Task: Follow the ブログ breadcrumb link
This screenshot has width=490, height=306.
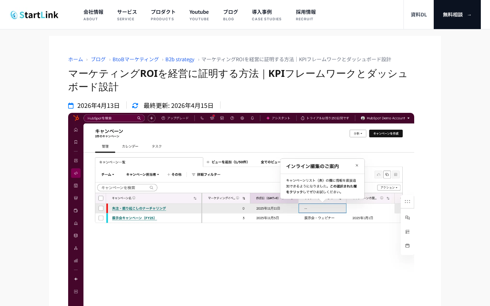Action: pyautogui.click(x=98, y=59)
